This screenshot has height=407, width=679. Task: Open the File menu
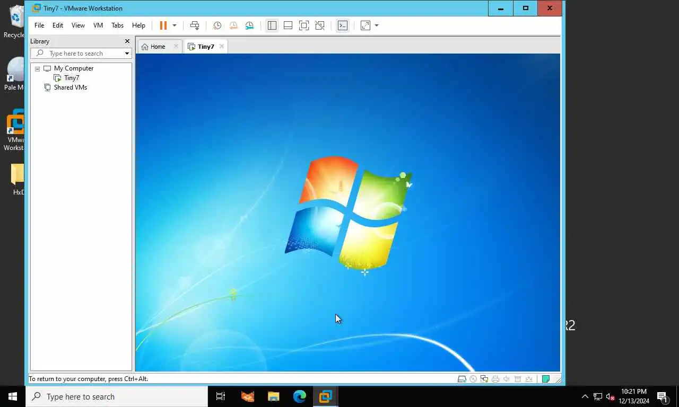point(39,25)
